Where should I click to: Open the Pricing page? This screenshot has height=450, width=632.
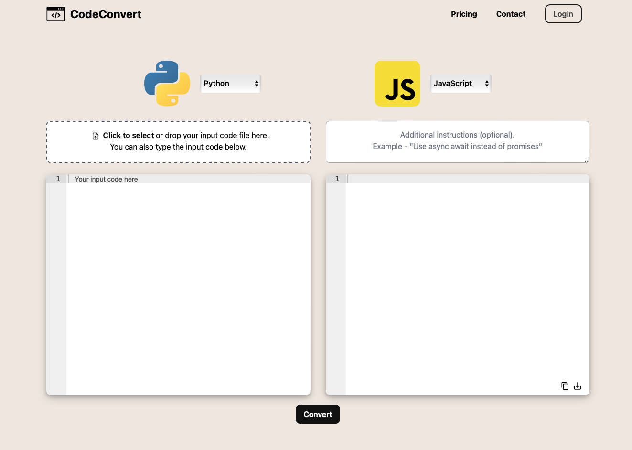coord(464,14)
